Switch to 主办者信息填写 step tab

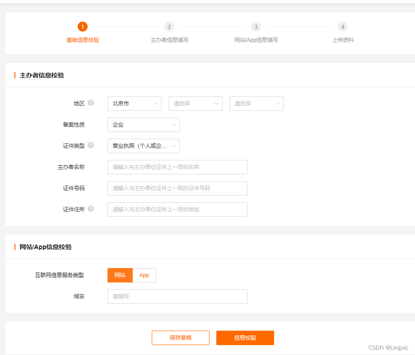tap(169, 40)
